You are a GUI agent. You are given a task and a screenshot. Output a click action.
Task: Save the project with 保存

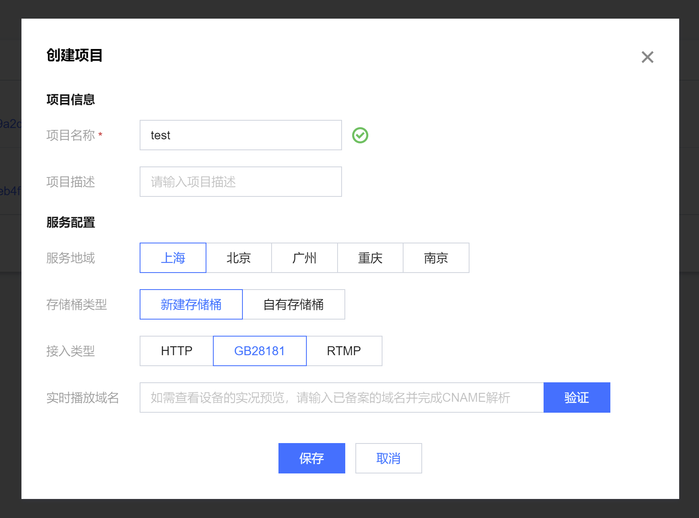312,458
